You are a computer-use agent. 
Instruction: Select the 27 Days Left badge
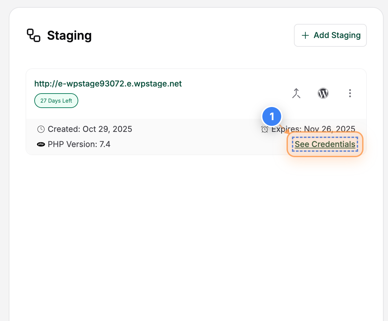click(x=56, y=100)
